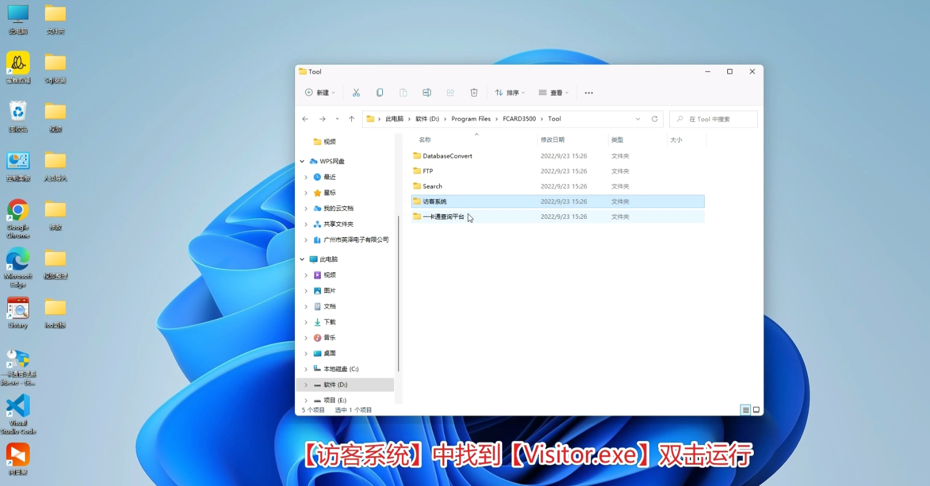Click the Delete trash can icon
The image size is (930, 486).
coord(474,93)
